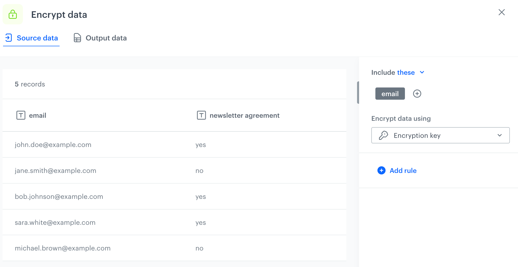Click the text icon beside newsletter agreement
Image resolution: width=518 pixels, height=267 pixels.
click(x=201, y=115)
